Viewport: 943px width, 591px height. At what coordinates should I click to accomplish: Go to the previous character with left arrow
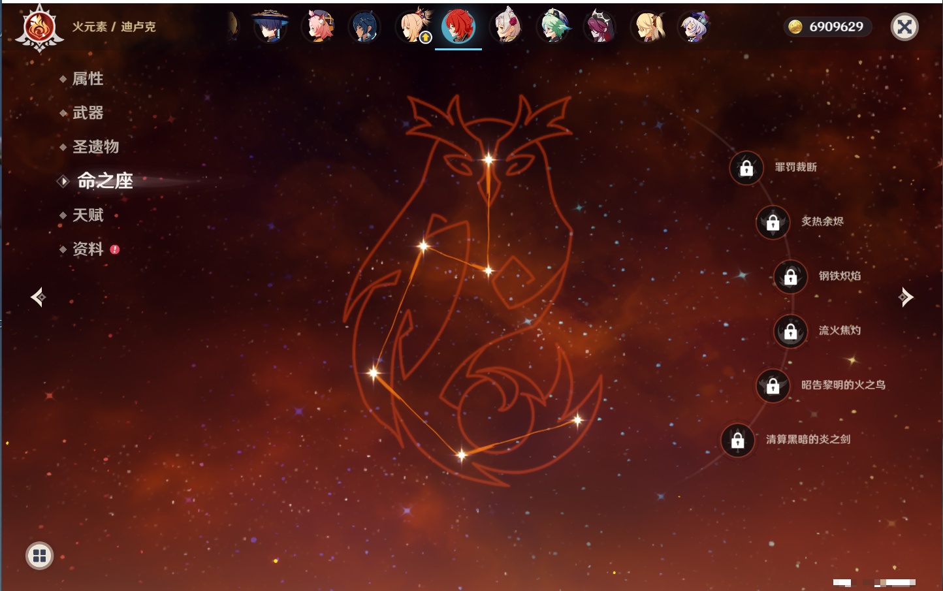click(38, 297)
